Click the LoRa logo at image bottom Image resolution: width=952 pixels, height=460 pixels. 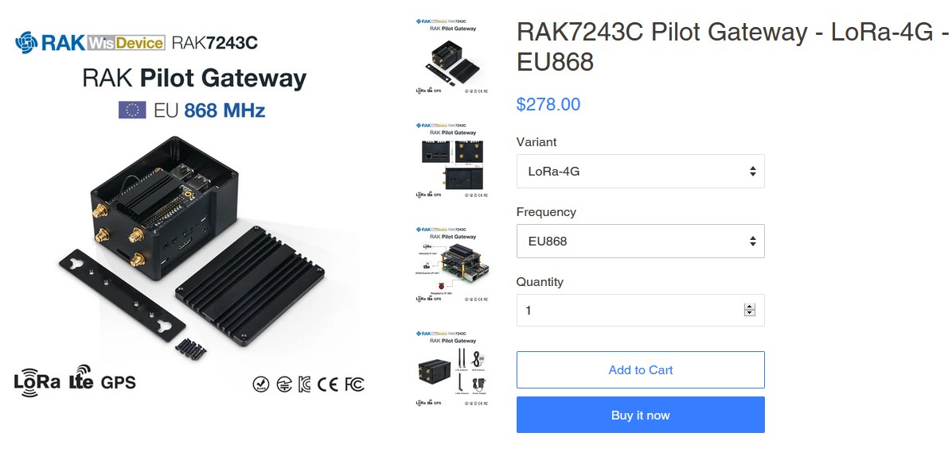point(37,382)
